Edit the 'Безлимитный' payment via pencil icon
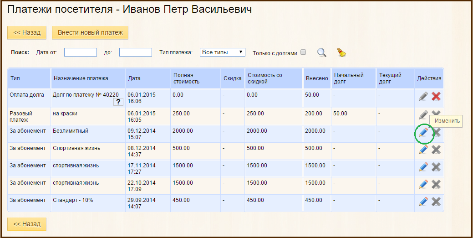Screen dimensions: 473x238 423,132
